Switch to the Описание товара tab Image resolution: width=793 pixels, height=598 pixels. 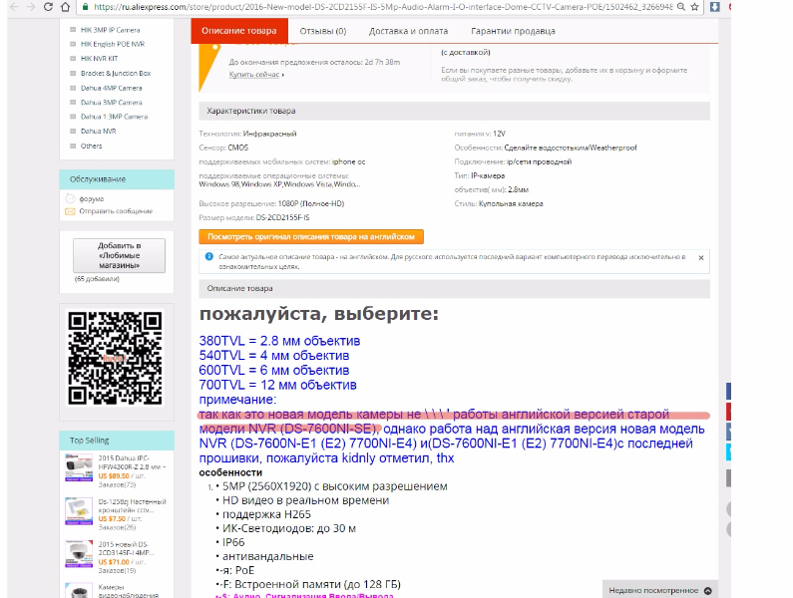coord(239,31)
